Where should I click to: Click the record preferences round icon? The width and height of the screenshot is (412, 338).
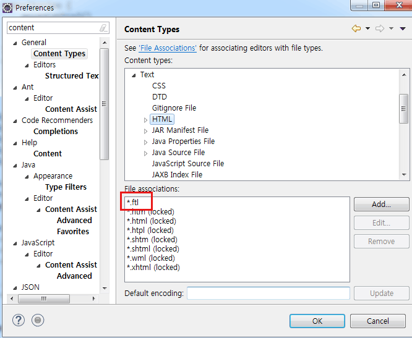[38, 320]
